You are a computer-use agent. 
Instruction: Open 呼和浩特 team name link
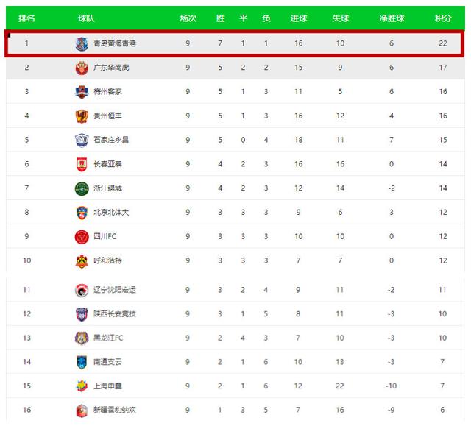click(x=107, y=261)
